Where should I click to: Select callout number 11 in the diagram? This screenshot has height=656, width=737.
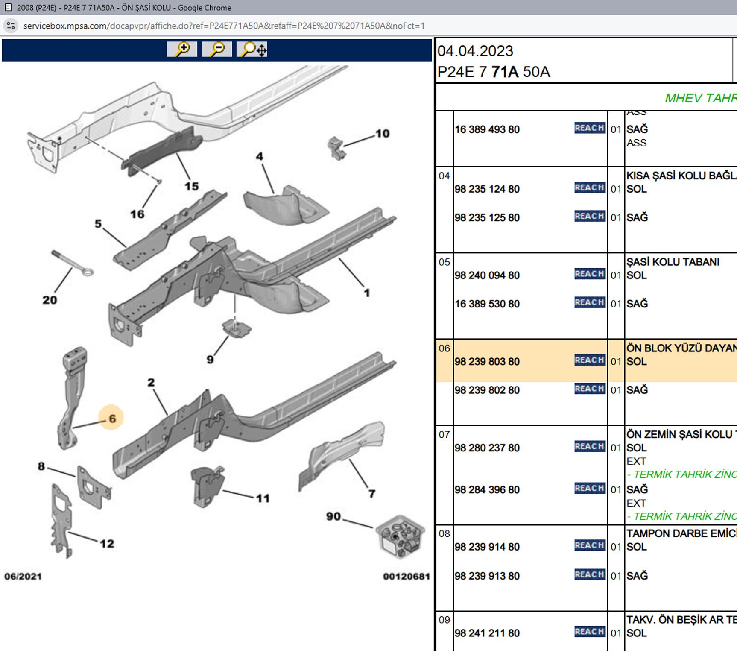click(263, 498)
